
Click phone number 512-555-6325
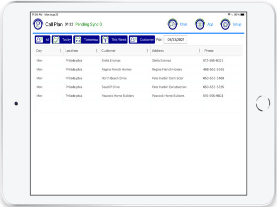click(213, 60)
